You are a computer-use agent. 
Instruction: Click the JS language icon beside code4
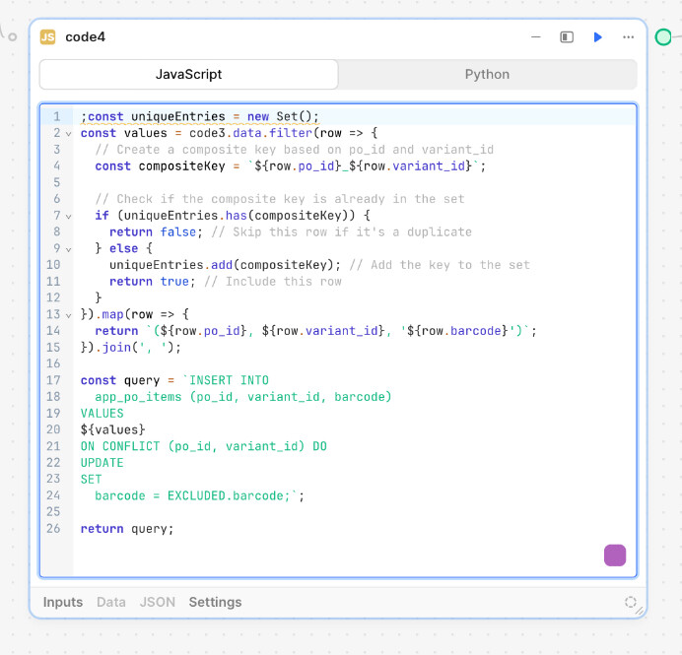pos(47,37)
